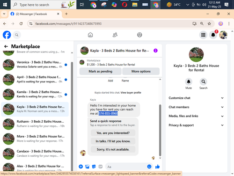Open browser zoom magnifier icon

(x=202, y=23)
